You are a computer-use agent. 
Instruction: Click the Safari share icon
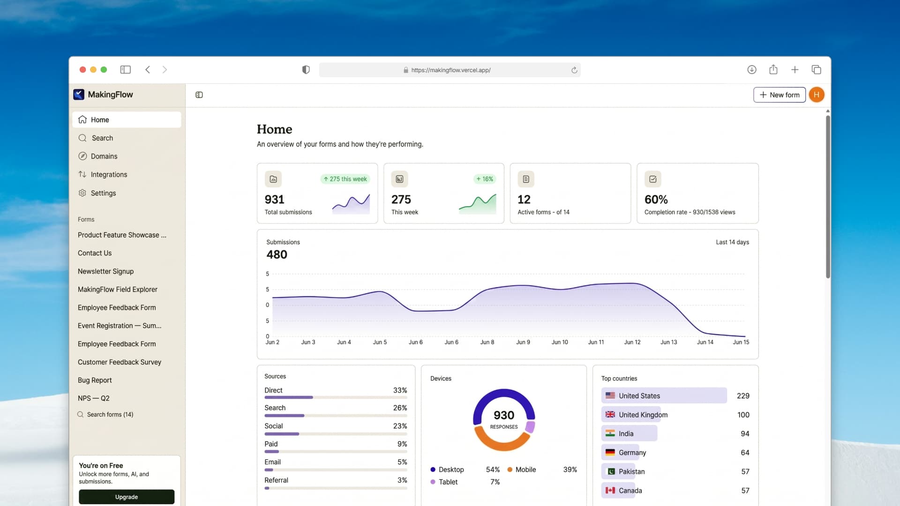(x=773, y=69)
